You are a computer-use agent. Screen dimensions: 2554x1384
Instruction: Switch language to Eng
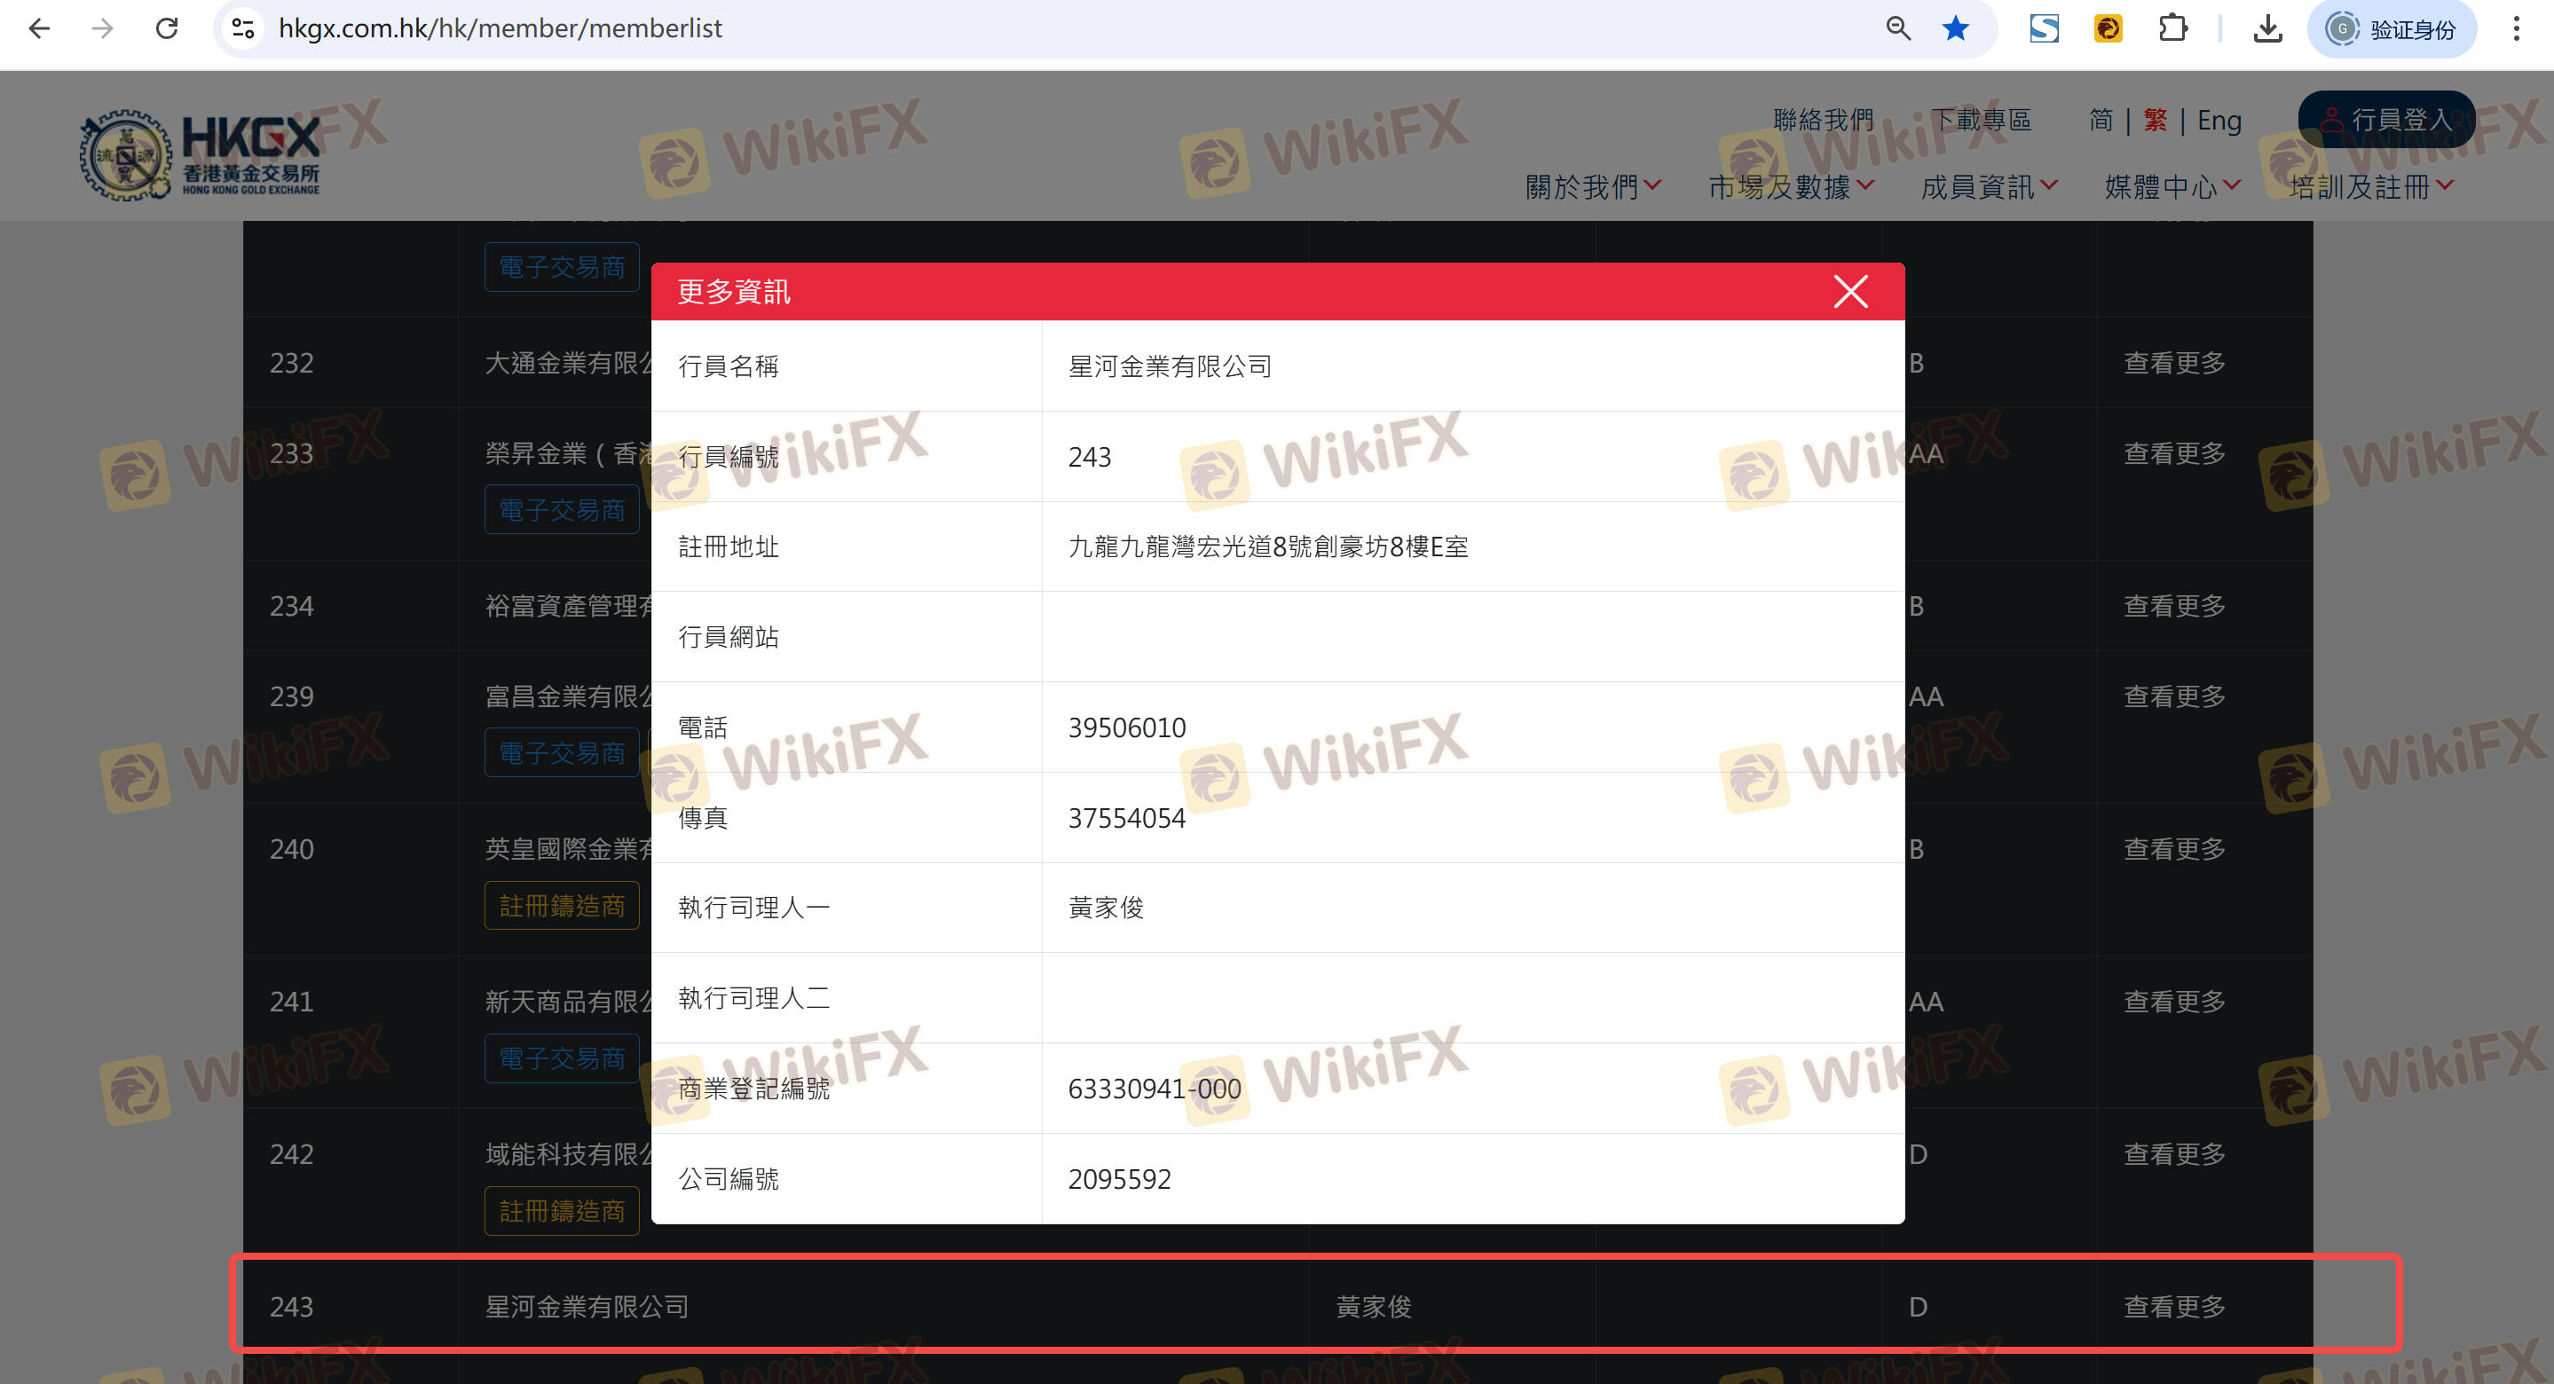[2219, 121]
